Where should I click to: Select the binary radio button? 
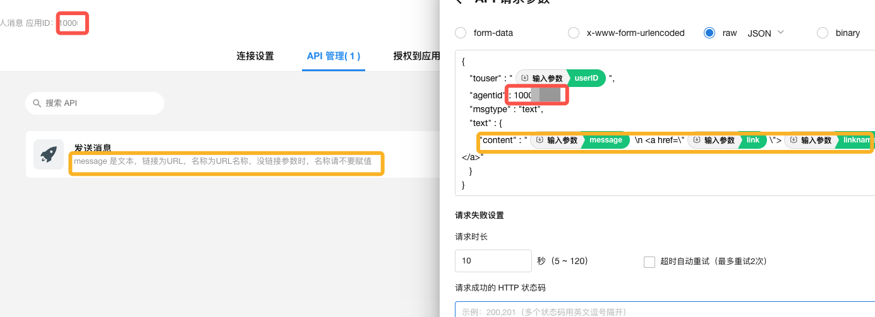tap(823, 33)
